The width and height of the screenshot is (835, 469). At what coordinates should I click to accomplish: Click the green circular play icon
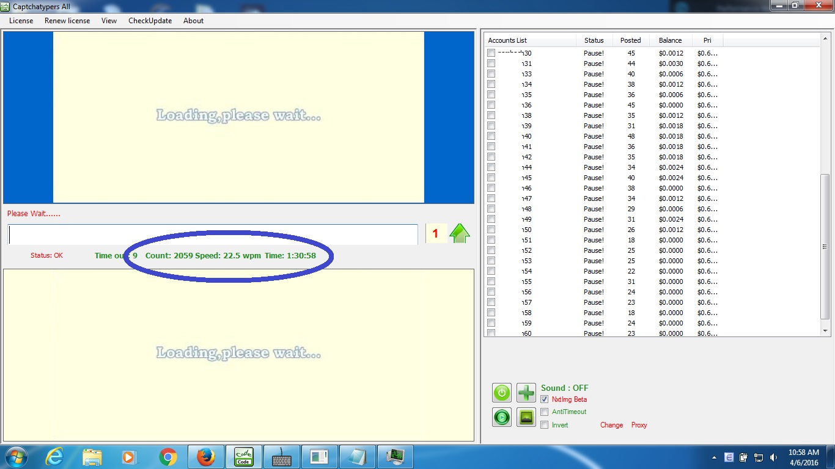click(502, 417)
